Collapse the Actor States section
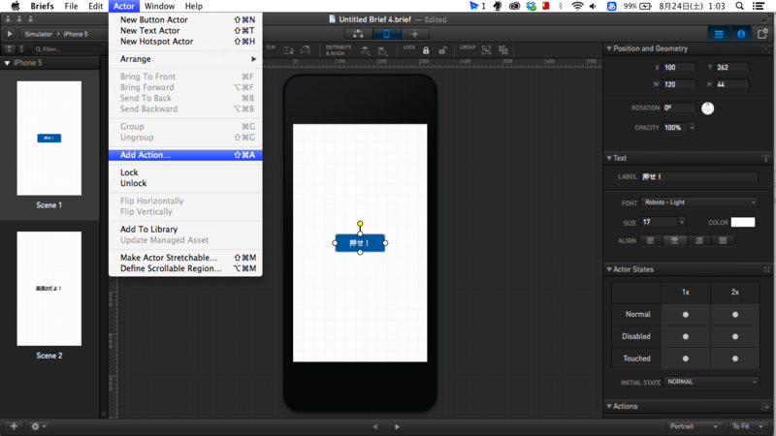This screenshot has width=776, height=436. 609,269
